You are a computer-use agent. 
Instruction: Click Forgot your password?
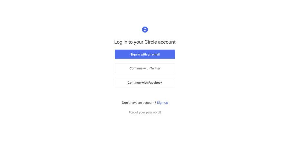(145, 112)
